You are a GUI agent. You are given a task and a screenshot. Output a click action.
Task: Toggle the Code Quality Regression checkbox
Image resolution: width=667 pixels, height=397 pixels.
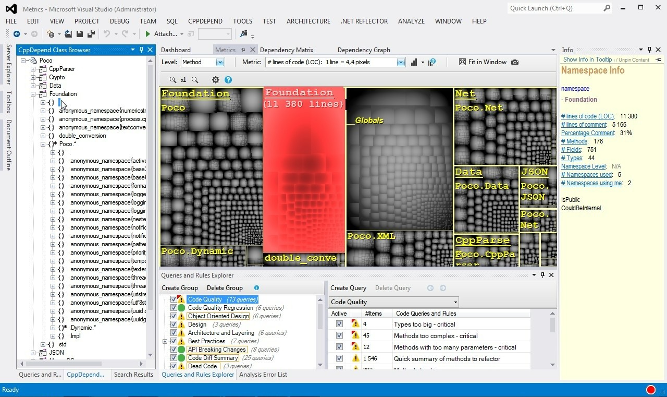click(174, 308)
